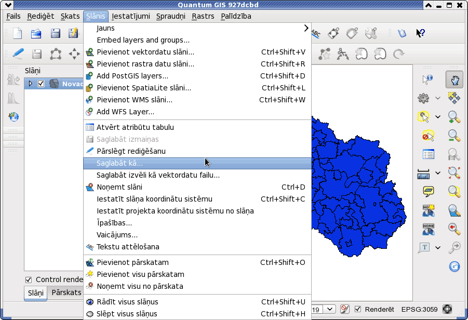Choose Noņemt slāni menu entry

(x=197, y=187)
